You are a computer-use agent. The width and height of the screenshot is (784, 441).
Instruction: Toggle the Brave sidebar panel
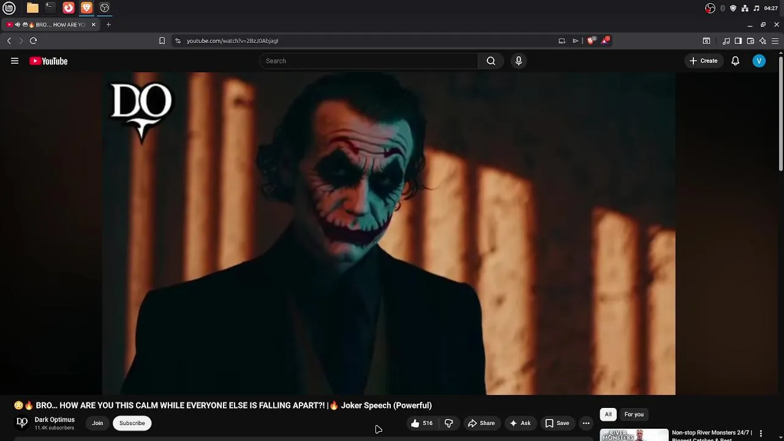[738, 41]
